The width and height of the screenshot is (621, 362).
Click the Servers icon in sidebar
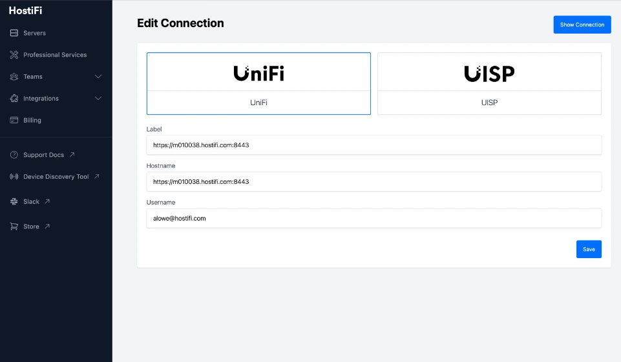click(14, 33)
